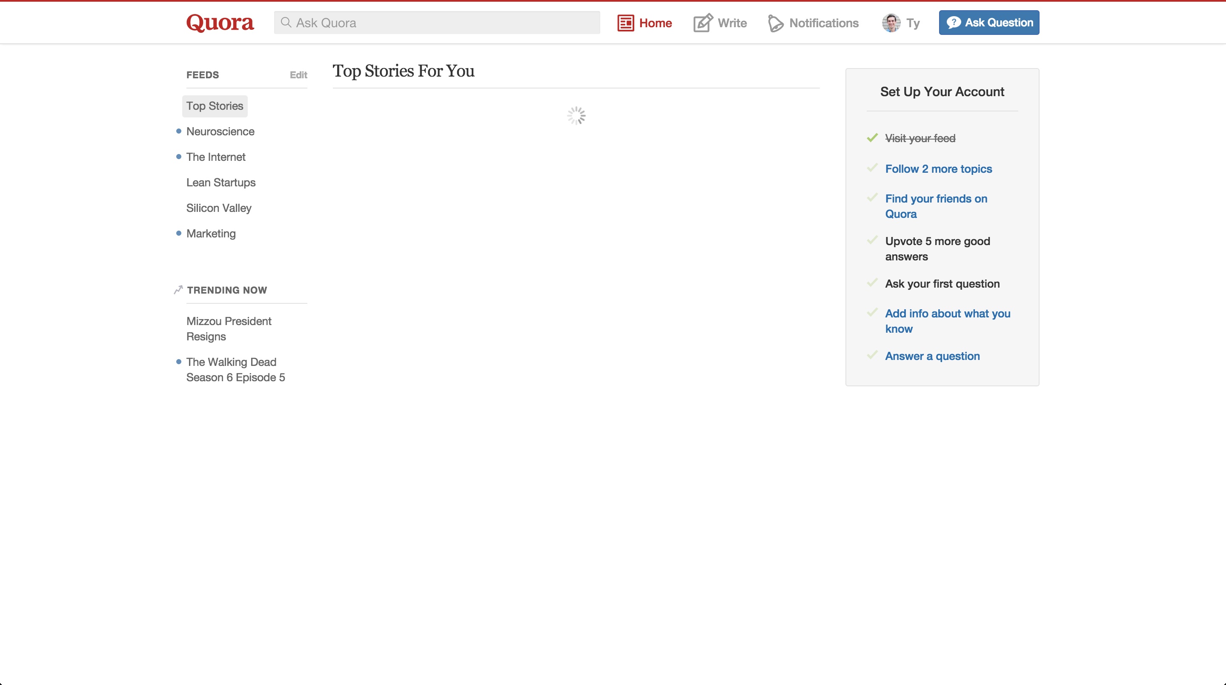This screenshot has width=1226, height=685.
Task: Click Ask your first question text
Action: (942, 284)
